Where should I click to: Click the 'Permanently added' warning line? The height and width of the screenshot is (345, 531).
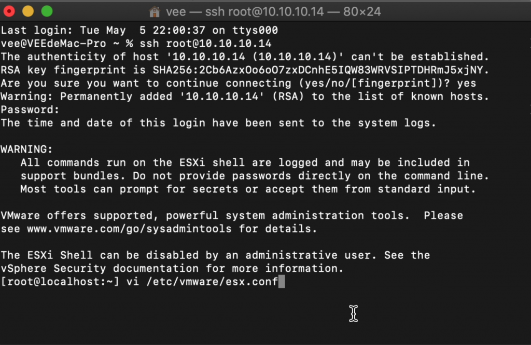pos(245,96)
